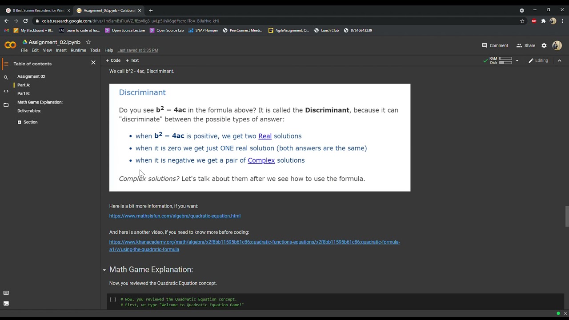
Task: Click the notebook vertical scrollbar thumb
Action: [x=566, y=216]
